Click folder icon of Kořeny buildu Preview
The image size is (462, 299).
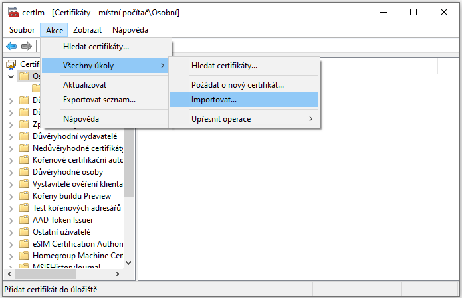point(24,196)
